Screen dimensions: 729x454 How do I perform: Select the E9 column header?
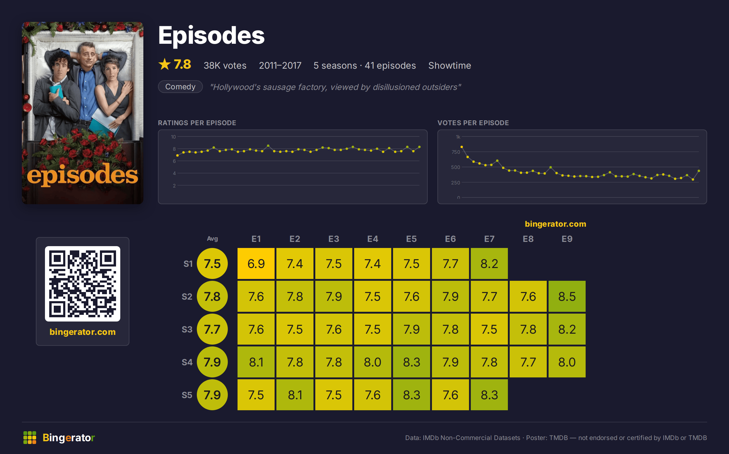pyautogui.click(x=567, y=239)
